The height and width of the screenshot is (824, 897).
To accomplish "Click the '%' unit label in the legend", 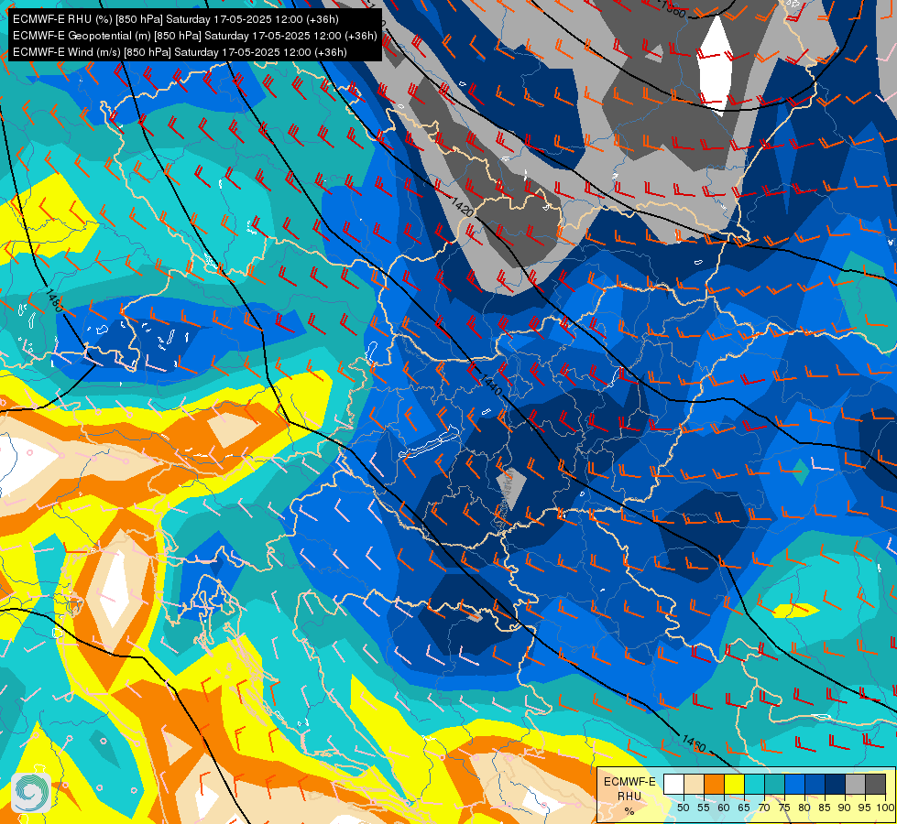I will [629, 811].
